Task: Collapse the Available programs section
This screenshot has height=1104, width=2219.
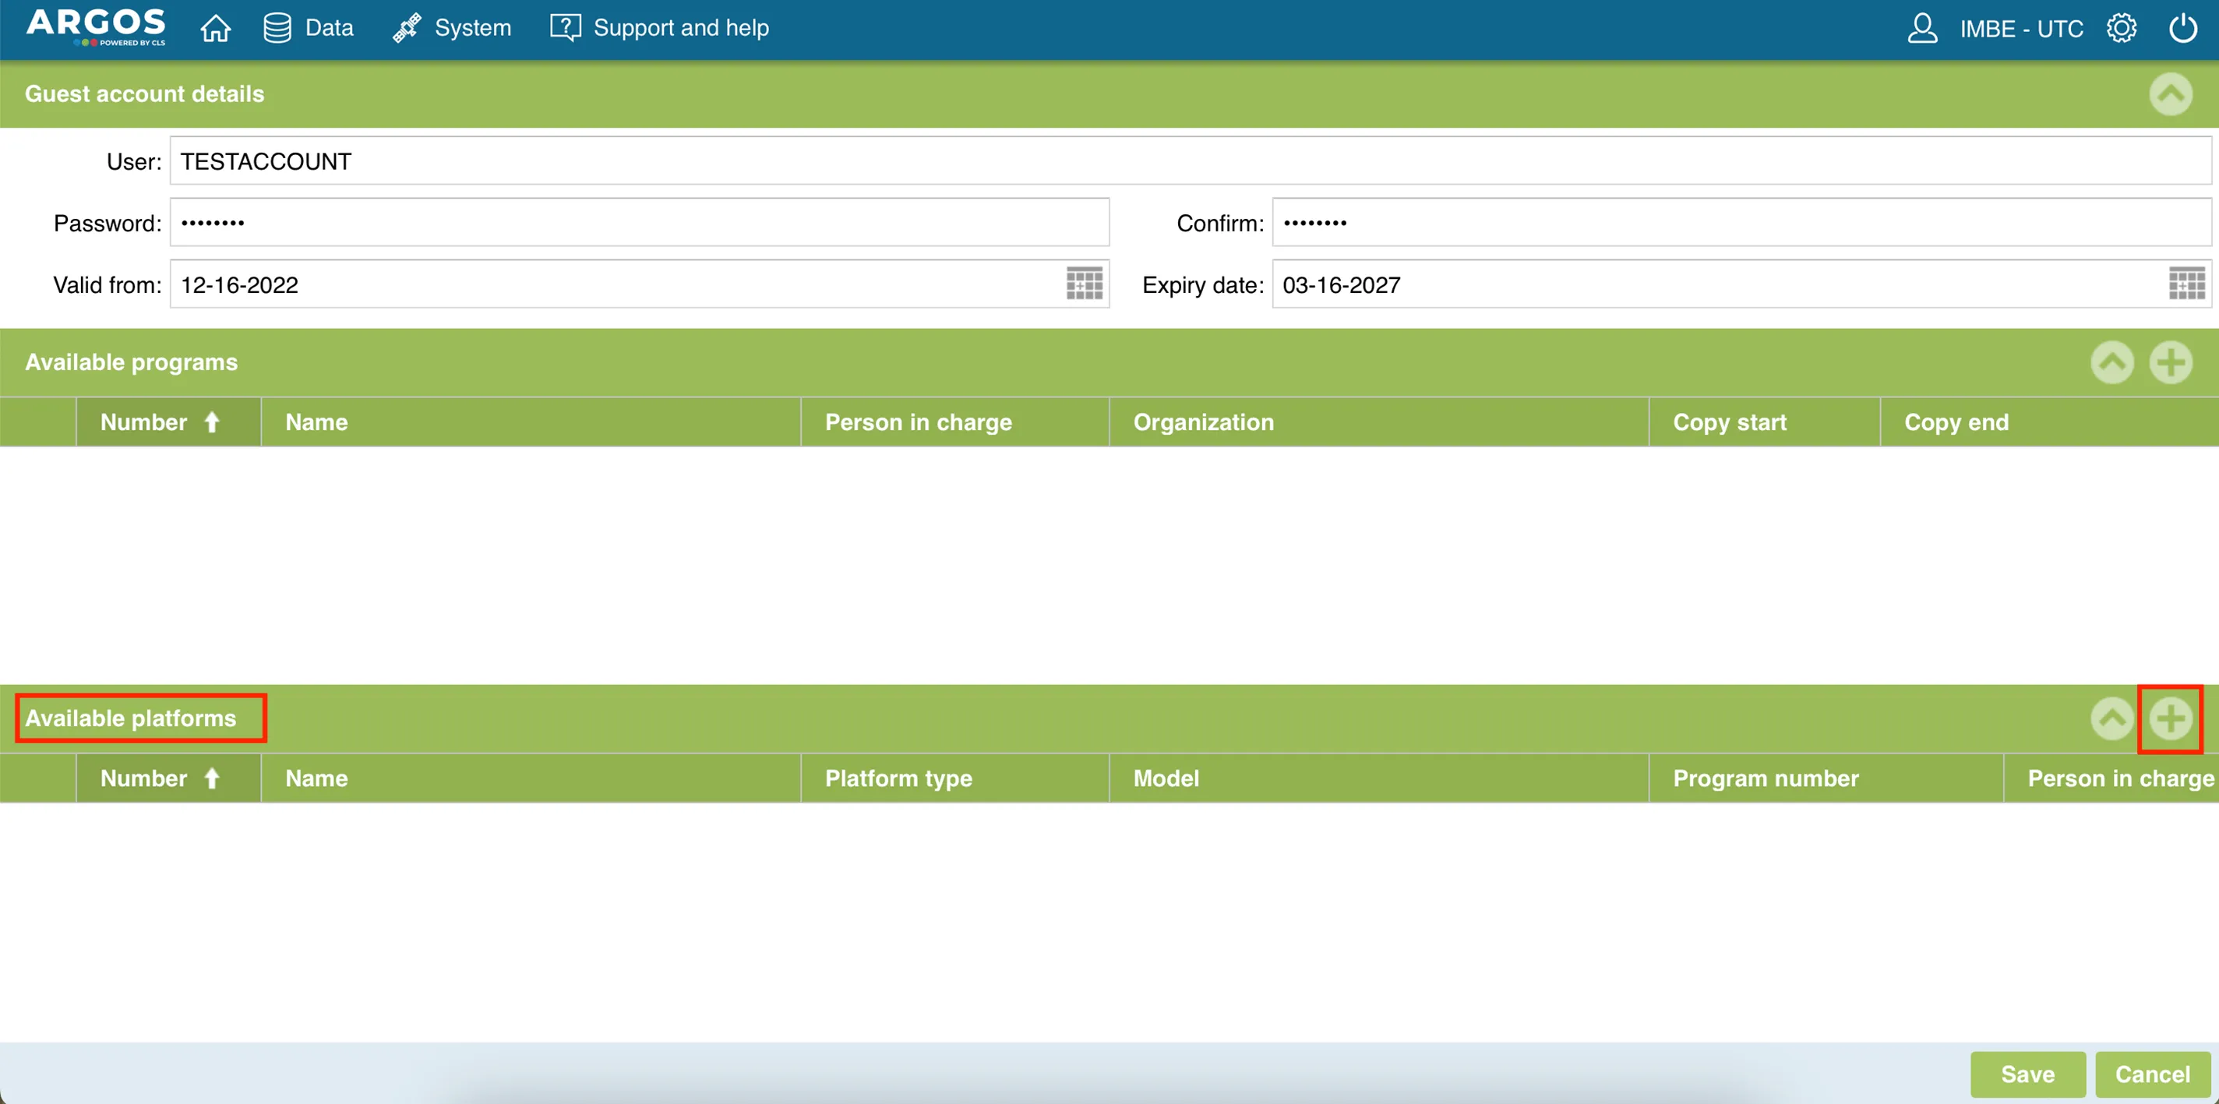Action: tap(2111, 362)
